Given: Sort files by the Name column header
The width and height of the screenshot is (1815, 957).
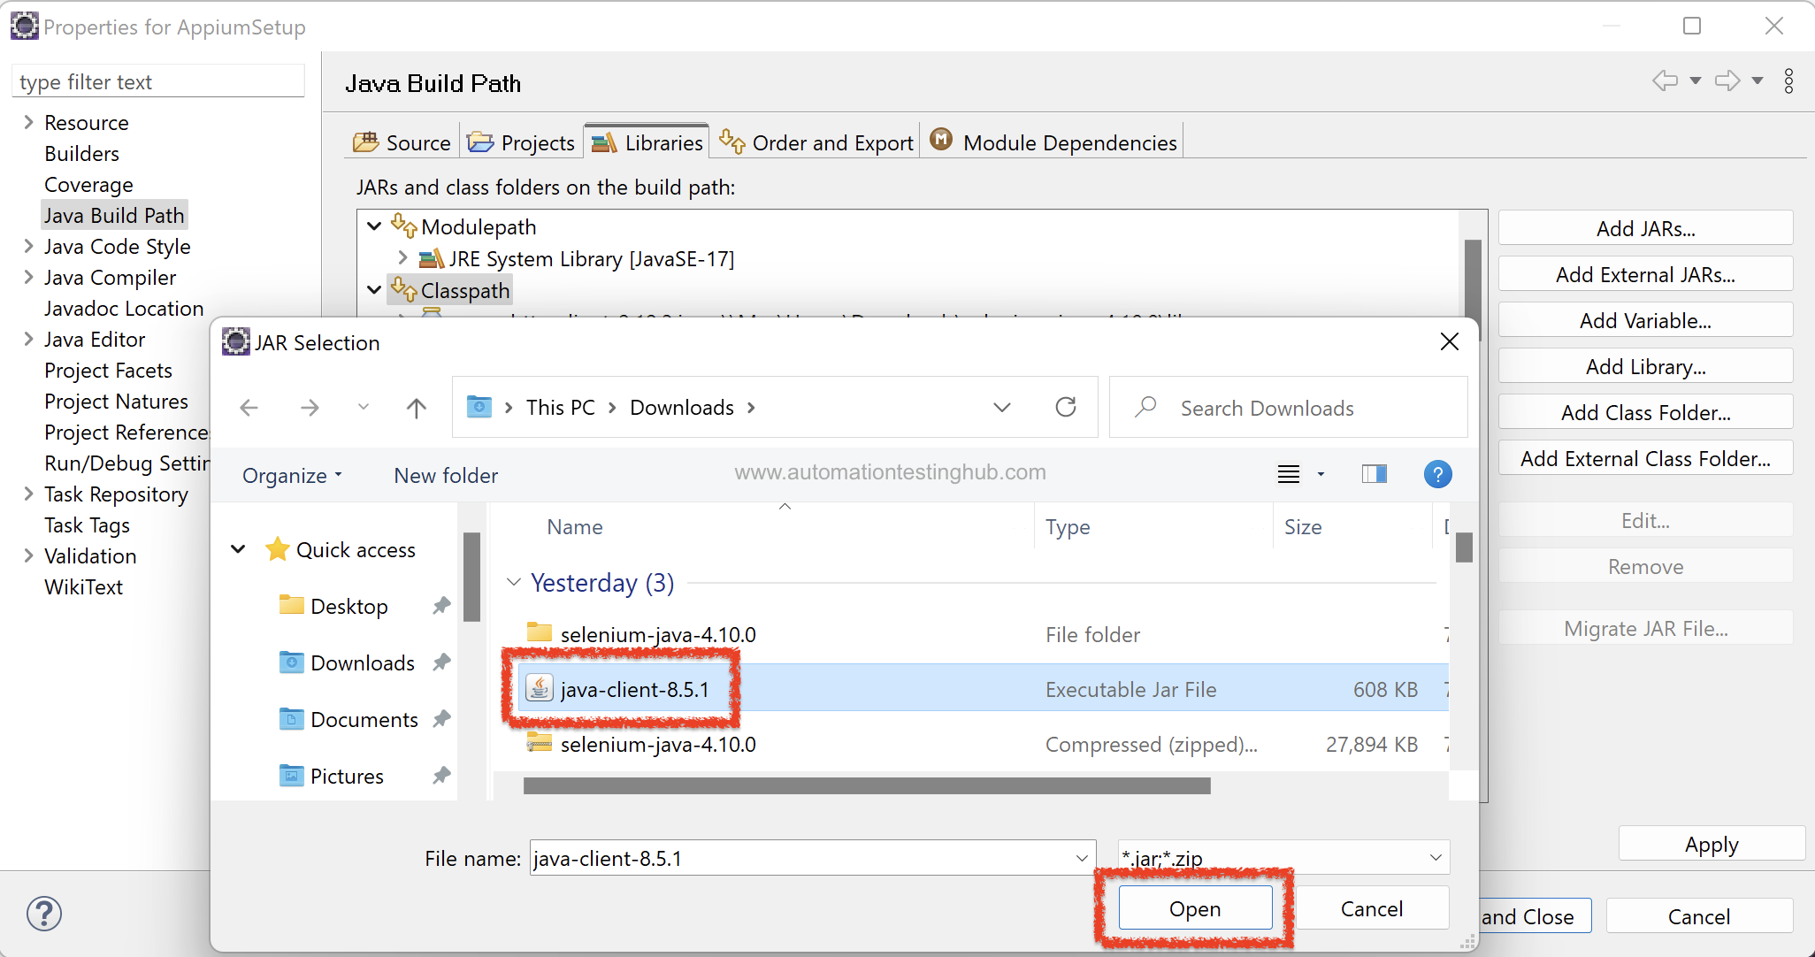Looking at the screenshot, I should point(575,527).
